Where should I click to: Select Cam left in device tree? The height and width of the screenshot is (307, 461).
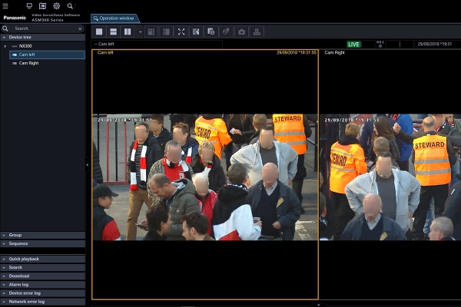pyautogui.click(x=47, y=54)
